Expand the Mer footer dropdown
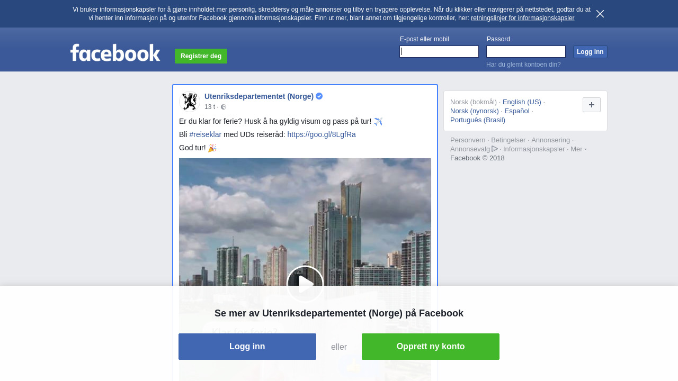The width and height of the screenshot is (678, 381). [578, 149]
